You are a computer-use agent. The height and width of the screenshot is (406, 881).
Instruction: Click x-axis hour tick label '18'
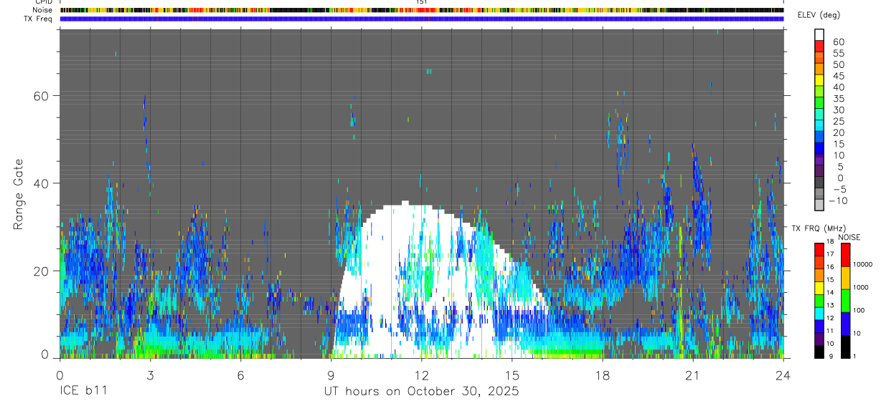click(x=603, y=374)
